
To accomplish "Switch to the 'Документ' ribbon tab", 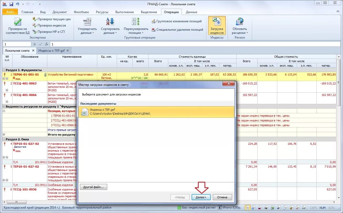I will click(60, 12).
